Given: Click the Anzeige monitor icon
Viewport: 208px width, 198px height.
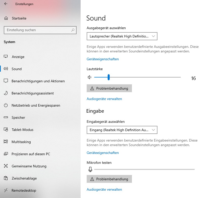Looking at the screenshot, I should click(6, 57).
